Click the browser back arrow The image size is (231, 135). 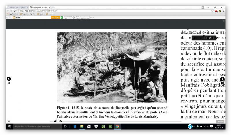pos(8,11)
